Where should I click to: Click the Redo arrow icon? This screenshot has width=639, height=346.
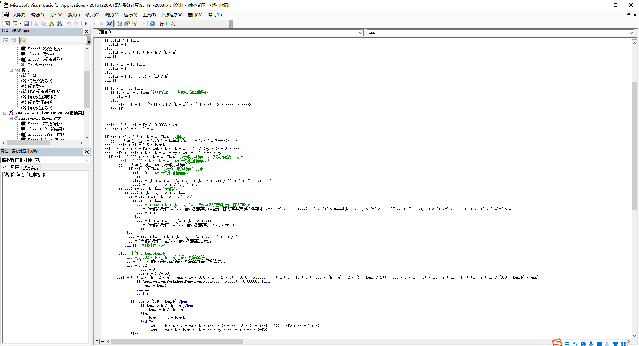coord(76,24)
